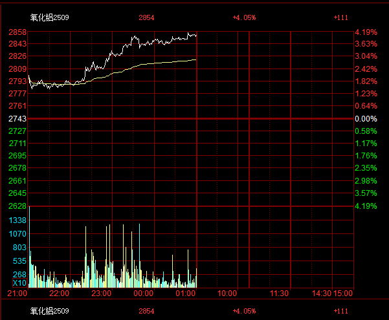The height and width of the screenshot is (320, 389).
Task: Click the 2711 price axis label
Action: click(x=17, y=144)
